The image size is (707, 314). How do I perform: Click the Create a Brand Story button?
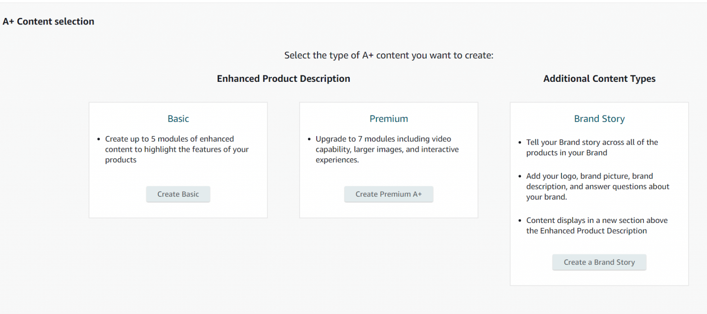tap(599, 262)
